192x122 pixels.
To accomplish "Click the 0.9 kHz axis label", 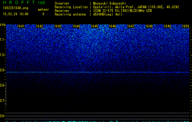I will coord(2,70).
